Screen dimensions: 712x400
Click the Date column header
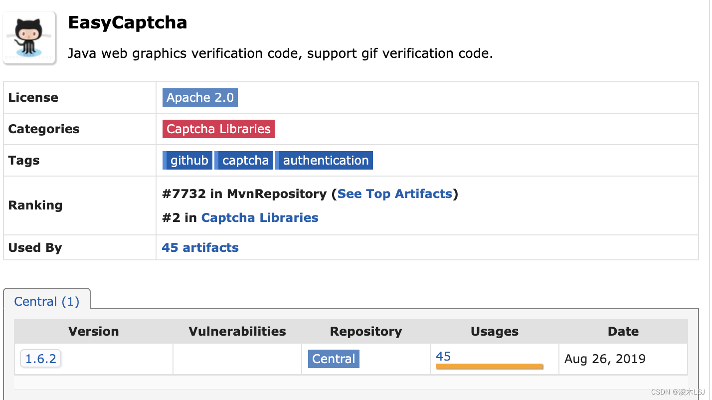pyautogui.click(x=623, y=331)
